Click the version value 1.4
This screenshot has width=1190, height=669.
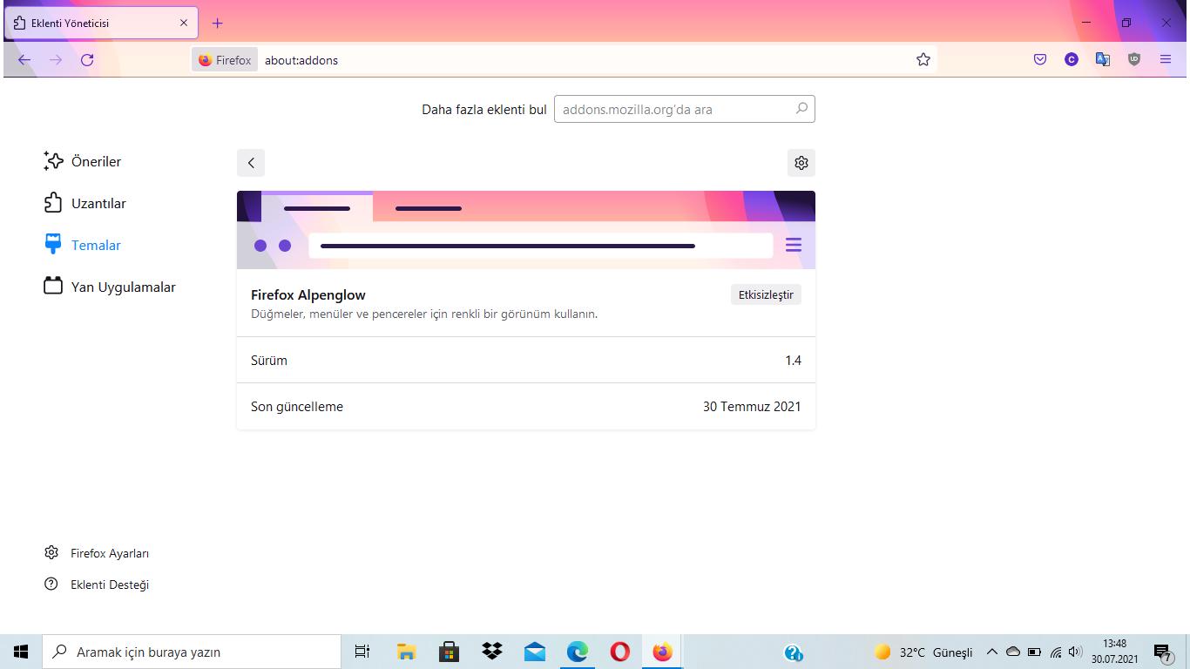point(793,360)
